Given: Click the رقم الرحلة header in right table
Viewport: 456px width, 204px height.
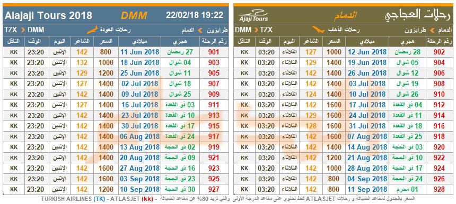Looking at the screenshot, I should [440, 41].
